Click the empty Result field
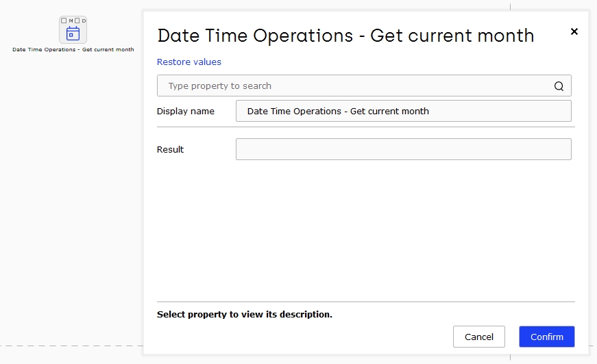Viewport: 597px width, 364px height. click(404, 149)
